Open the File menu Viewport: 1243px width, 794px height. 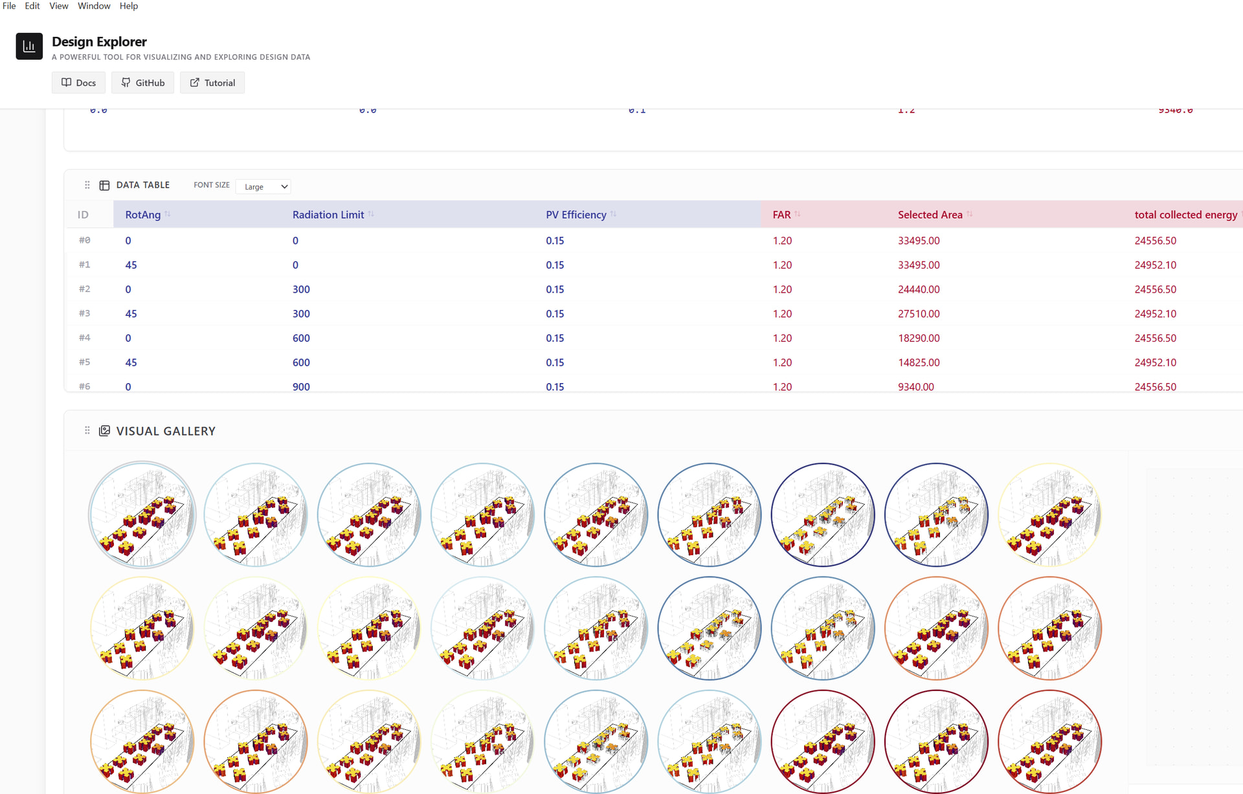point(9,6)
